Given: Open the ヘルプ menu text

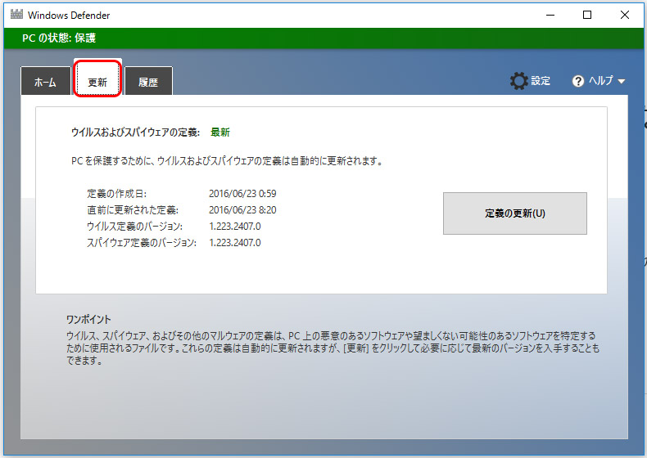Looking at the screenshot, I should (x=601, y=81).
